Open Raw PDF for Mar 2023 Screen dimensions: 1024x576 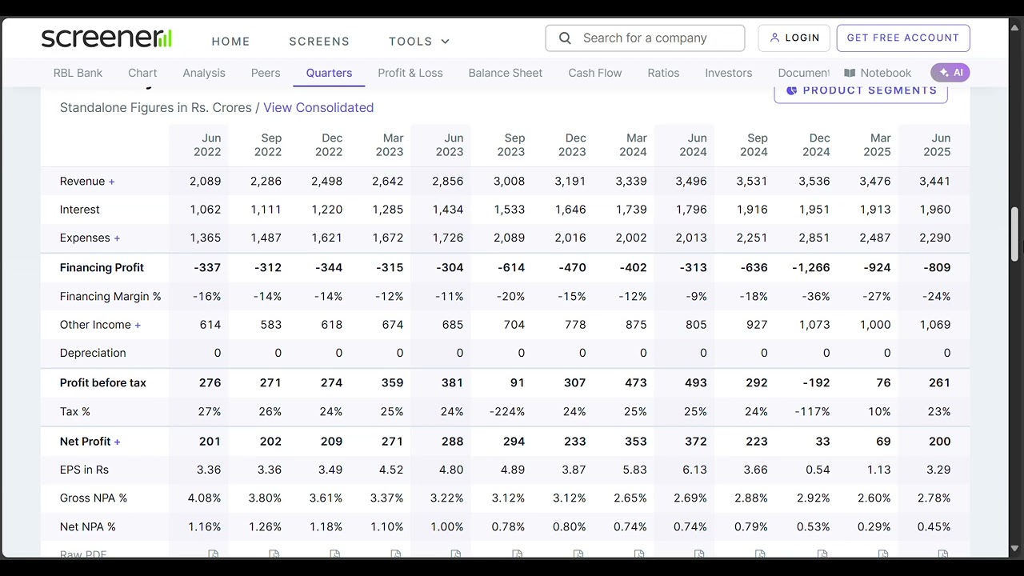coord(396,554)
